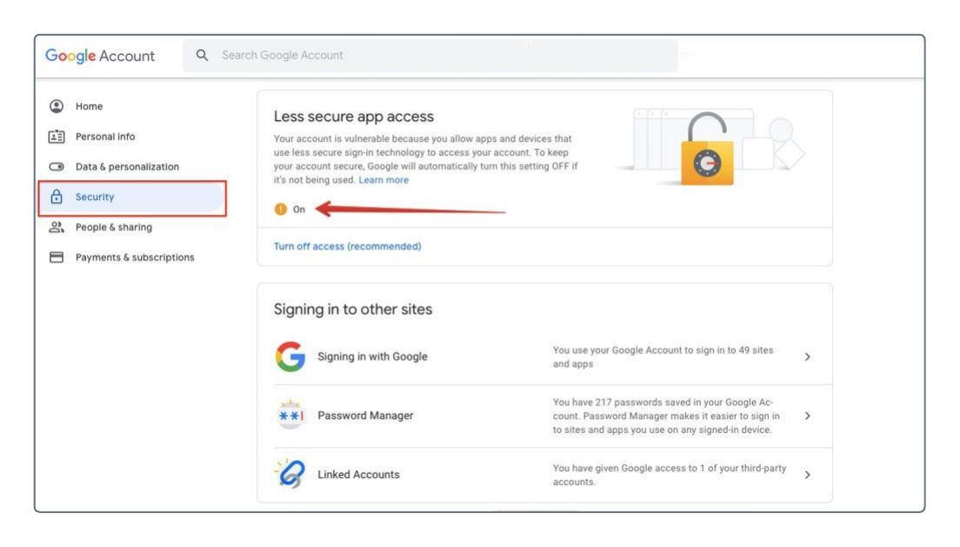Screen dimensions: 960x547
Task: Click the Home profile icon in sidebar
Action: [x=57, y=106]
